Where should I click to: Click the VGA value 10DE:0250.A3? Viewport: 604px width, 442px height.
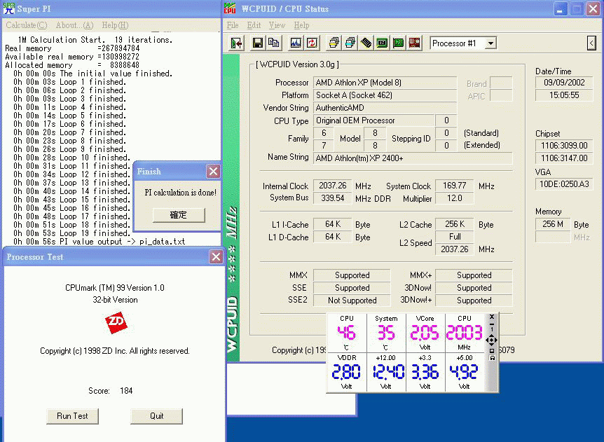[x=564, y=184]
